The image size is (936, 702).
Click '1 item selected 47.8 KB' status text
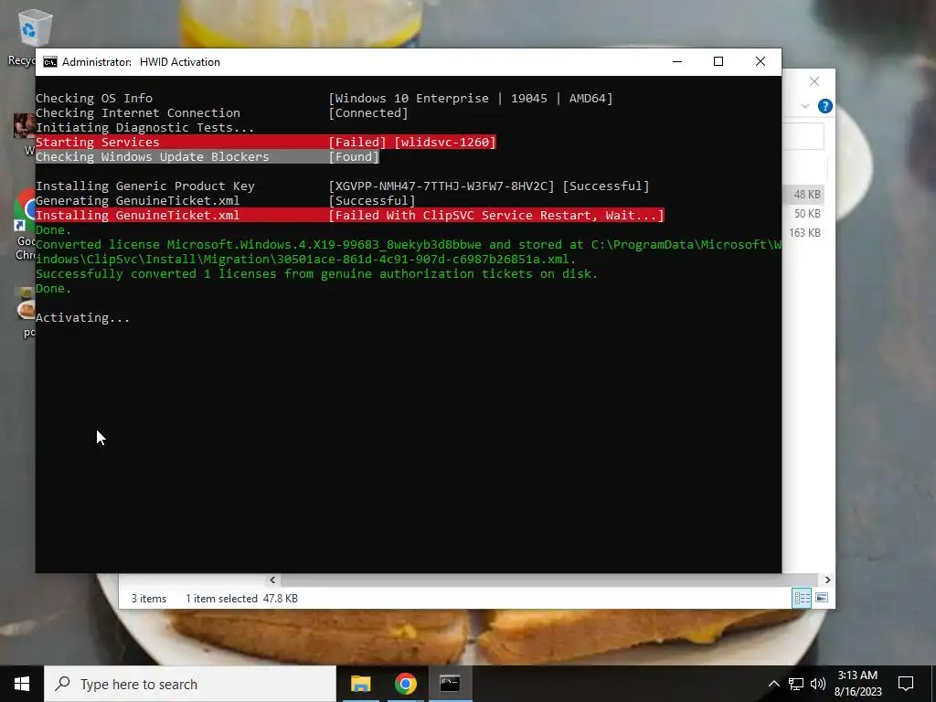(x=241, y=598)
